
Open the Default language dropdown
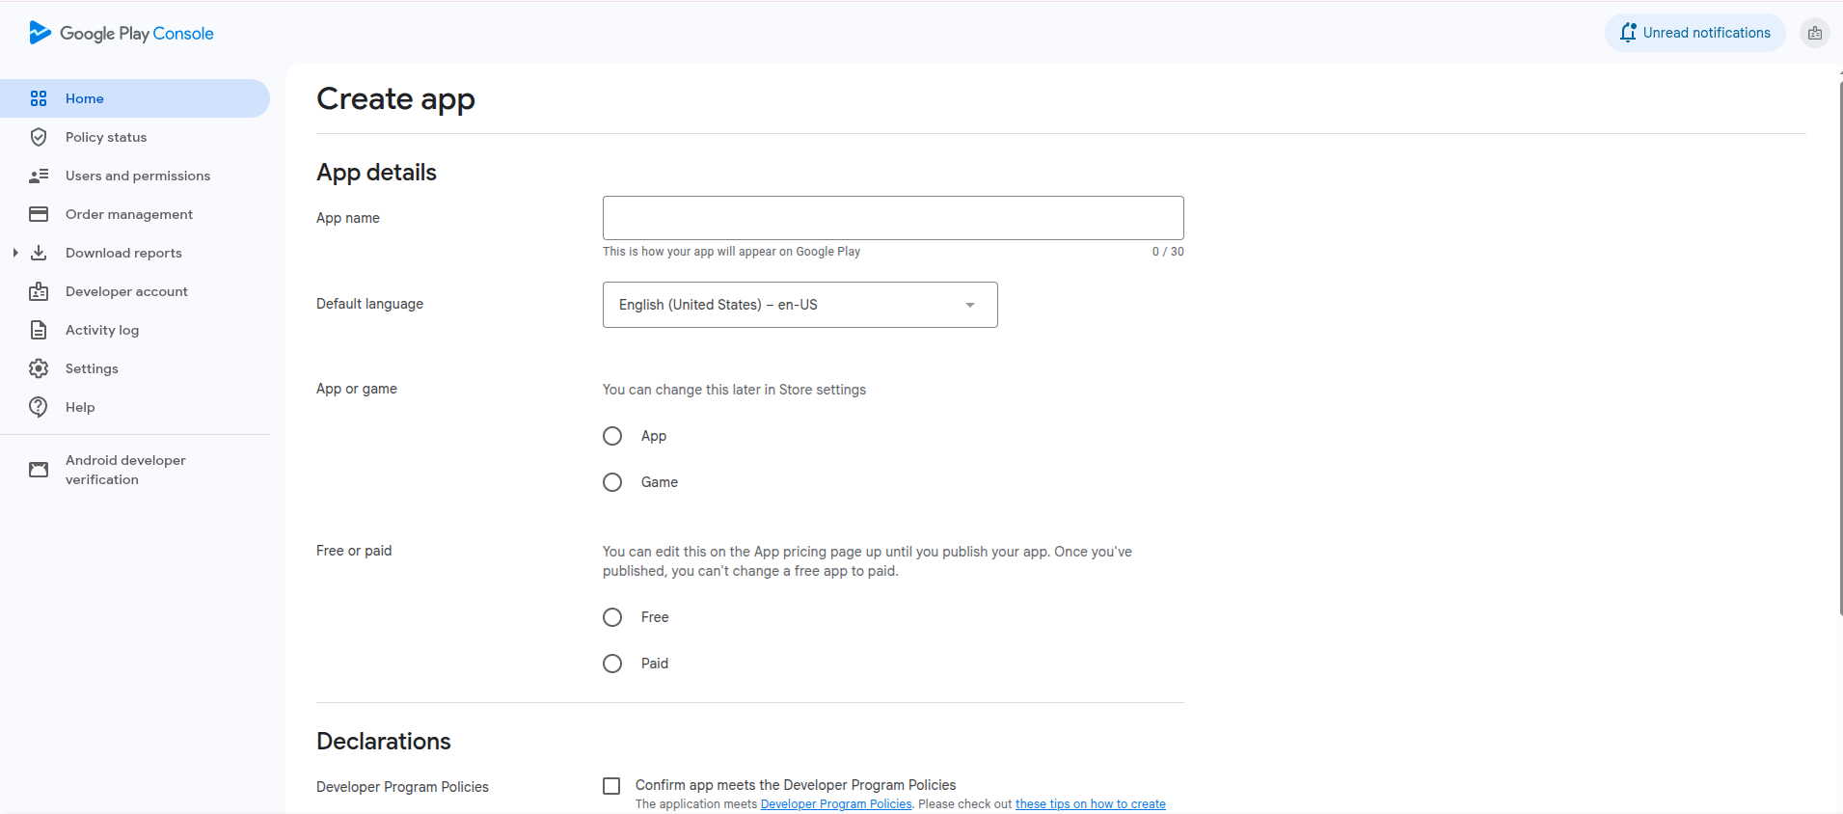click(x=800, y=305)
